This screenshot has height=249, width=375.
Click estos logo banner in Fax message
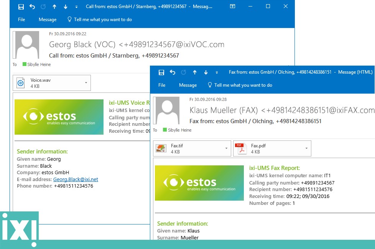coord(199,183)
